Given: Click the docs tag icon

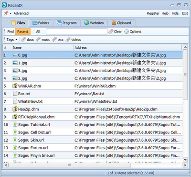Looking at the screenshot, I should pyautogui.click(x=23, y=40).
